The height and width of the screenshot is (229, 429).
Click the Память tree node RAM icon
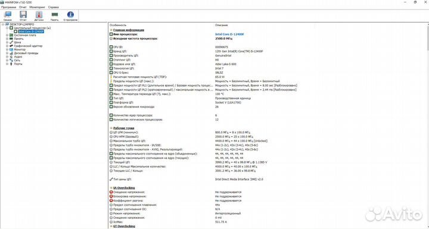click(x=11, y=39)
